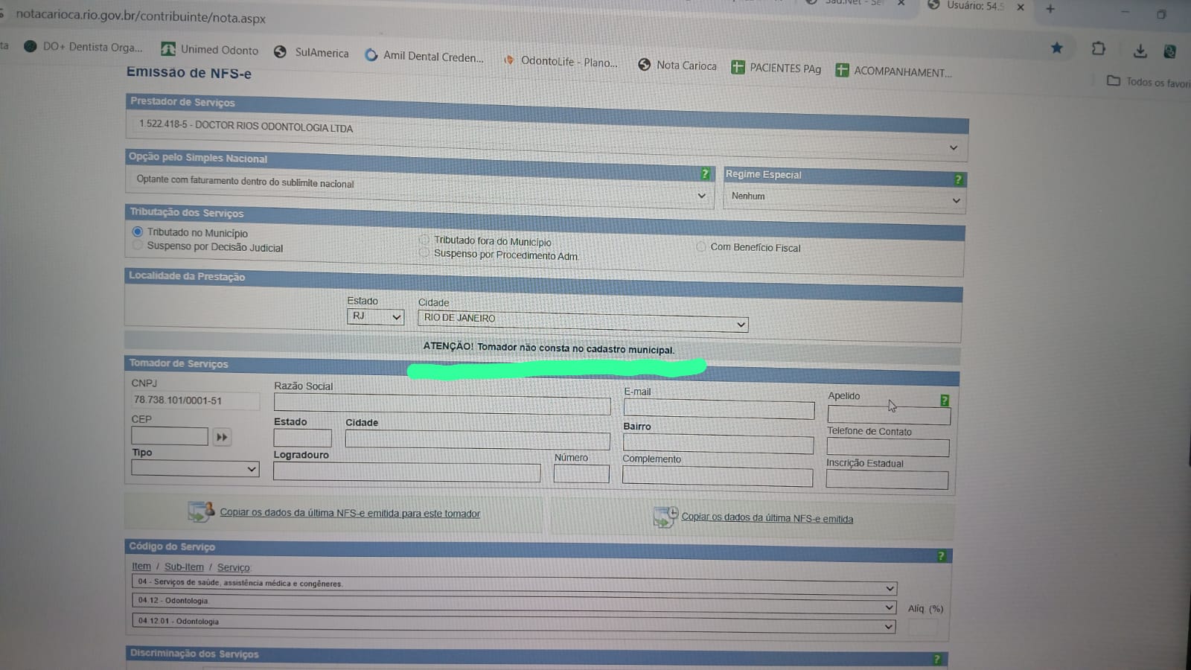Screen dimensions: 1191x670
Task: Copy data from last NFS-e for this tomador
Action: click(349, 513)
